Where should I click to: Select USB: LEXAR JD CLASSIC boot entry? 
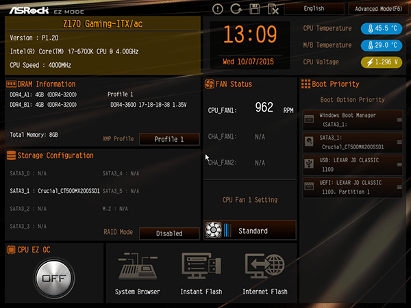click(353, 165)
